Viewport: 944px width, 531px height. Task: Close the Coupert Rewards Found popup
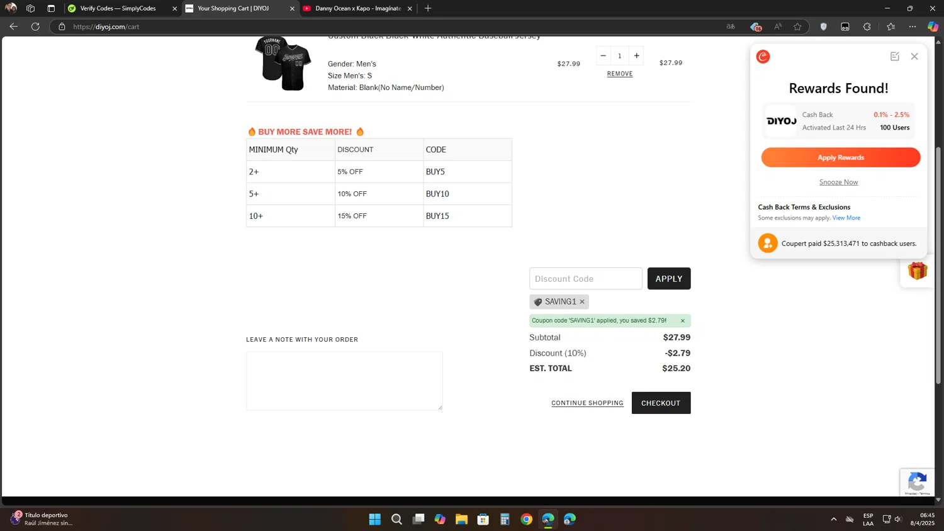tap(914, 57)
